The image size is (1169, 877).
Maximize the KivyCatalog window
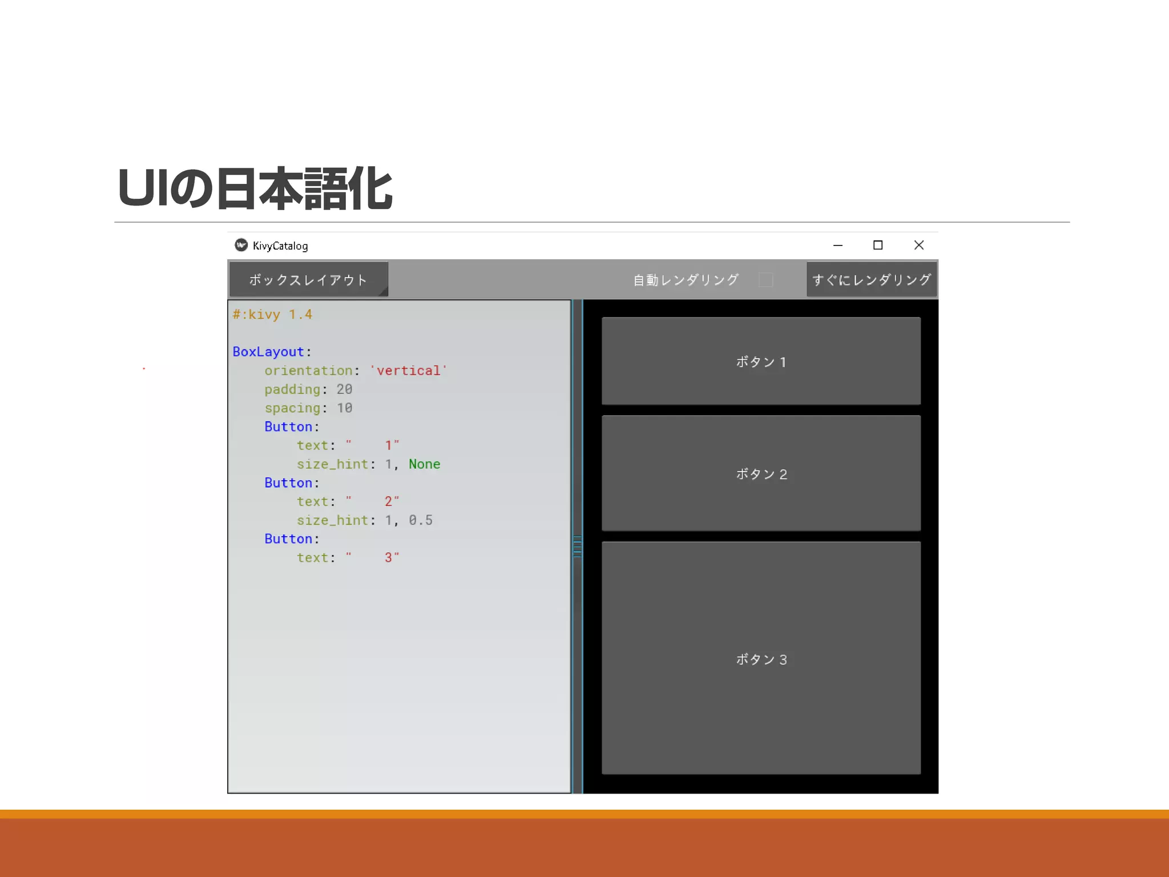878,246
